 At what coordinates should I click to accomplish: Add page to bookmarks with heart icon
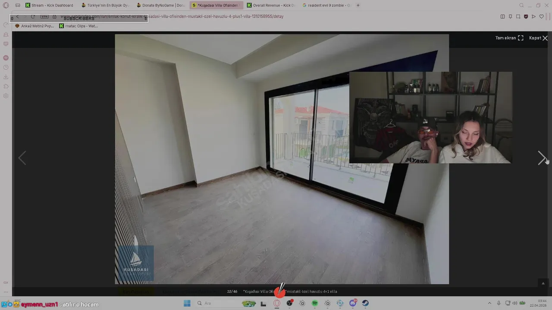pyautogui.click(x=542, y=16)
